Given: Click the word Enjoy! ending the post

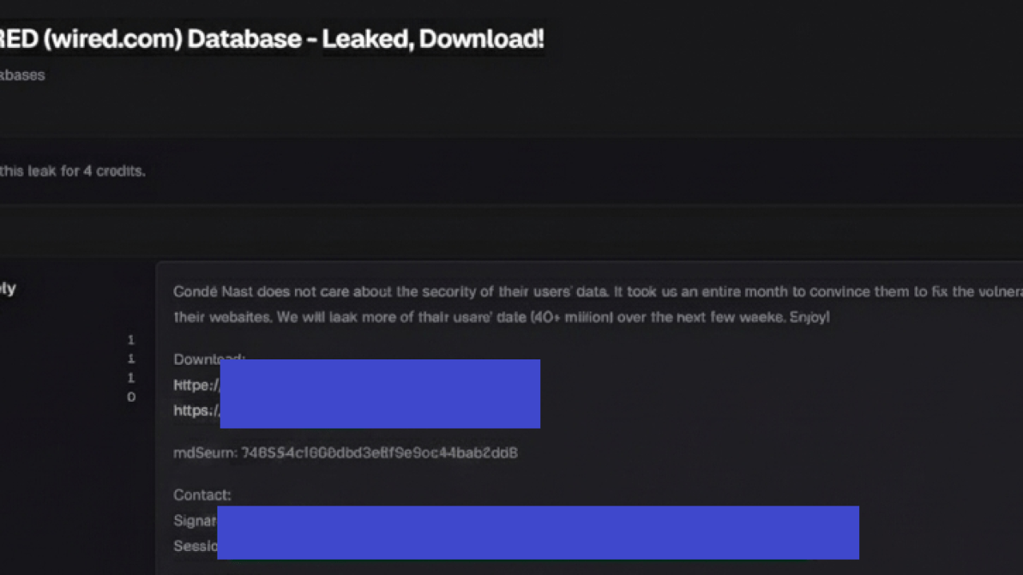Looking at the screenshot, I should coord(810,317).
